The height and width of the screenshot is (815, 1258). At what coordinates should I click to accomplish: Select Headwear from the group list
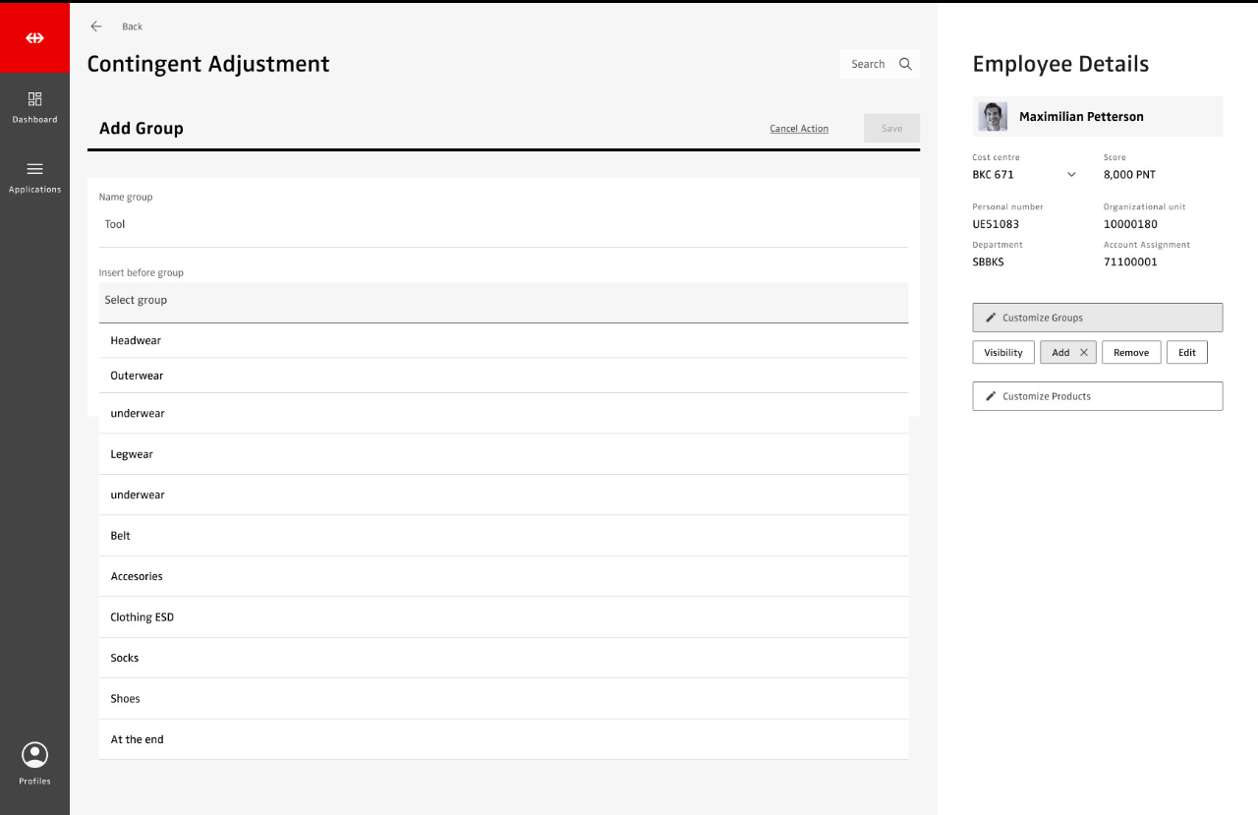click(x=136, y=340)
